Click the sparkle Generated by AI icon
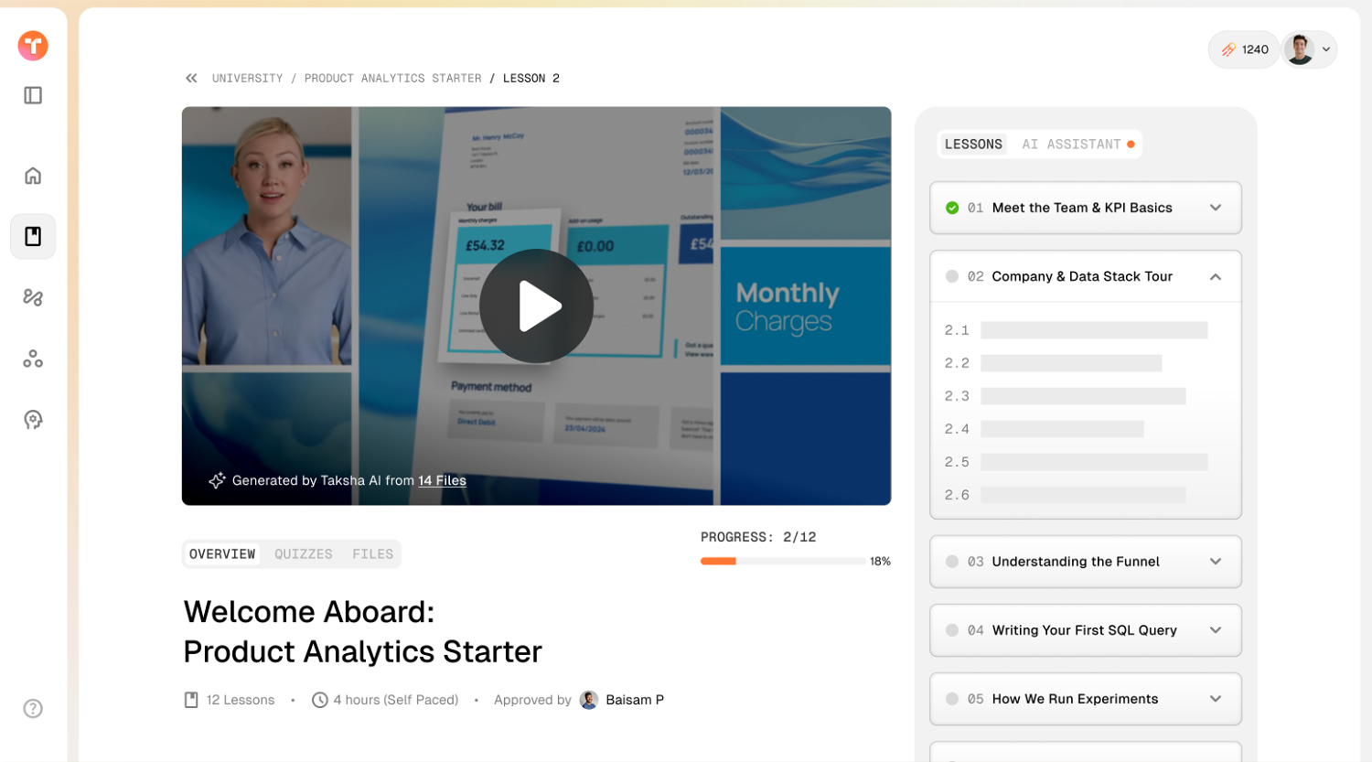1372x762 pixels. tap(217, 480)
